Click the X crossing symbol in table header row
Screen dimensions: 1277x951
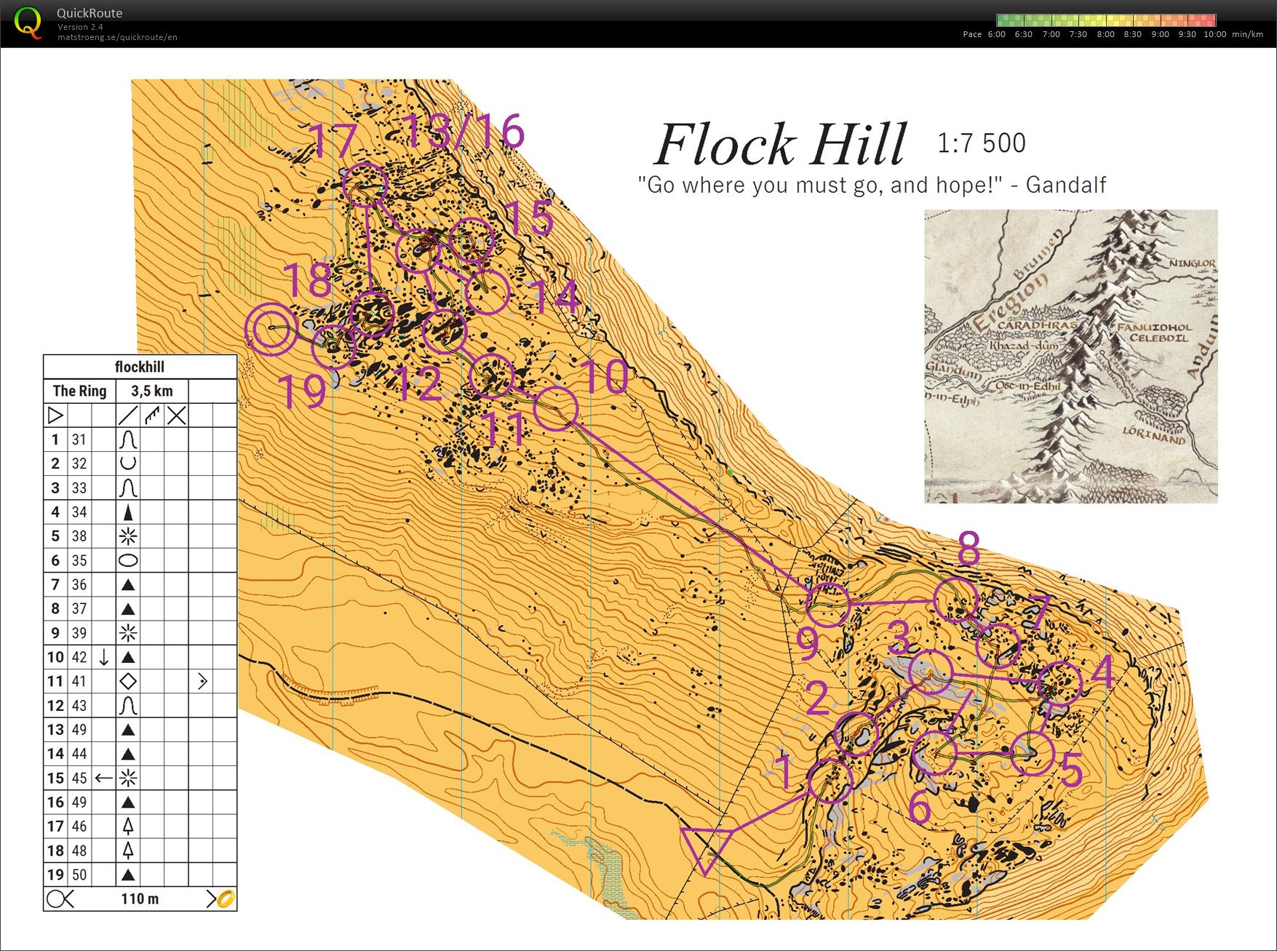tap(176, 415)
